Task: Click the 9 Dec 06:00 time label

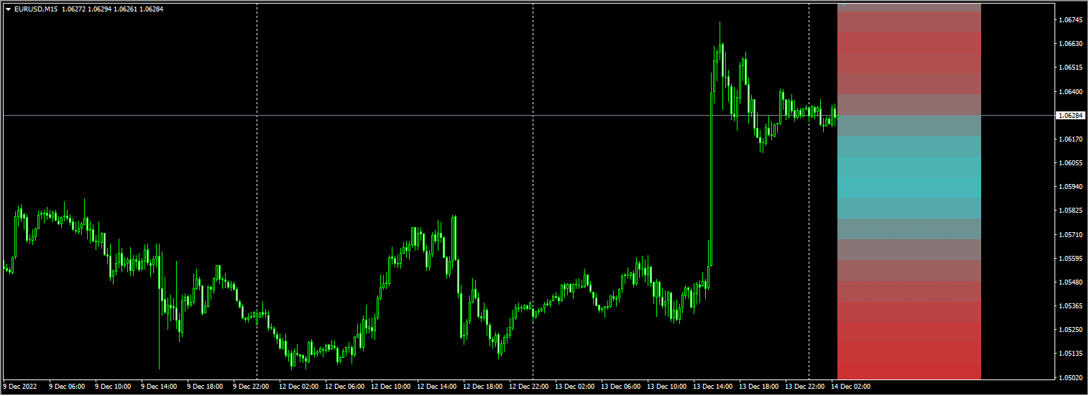Action: [x=66, y=387]
